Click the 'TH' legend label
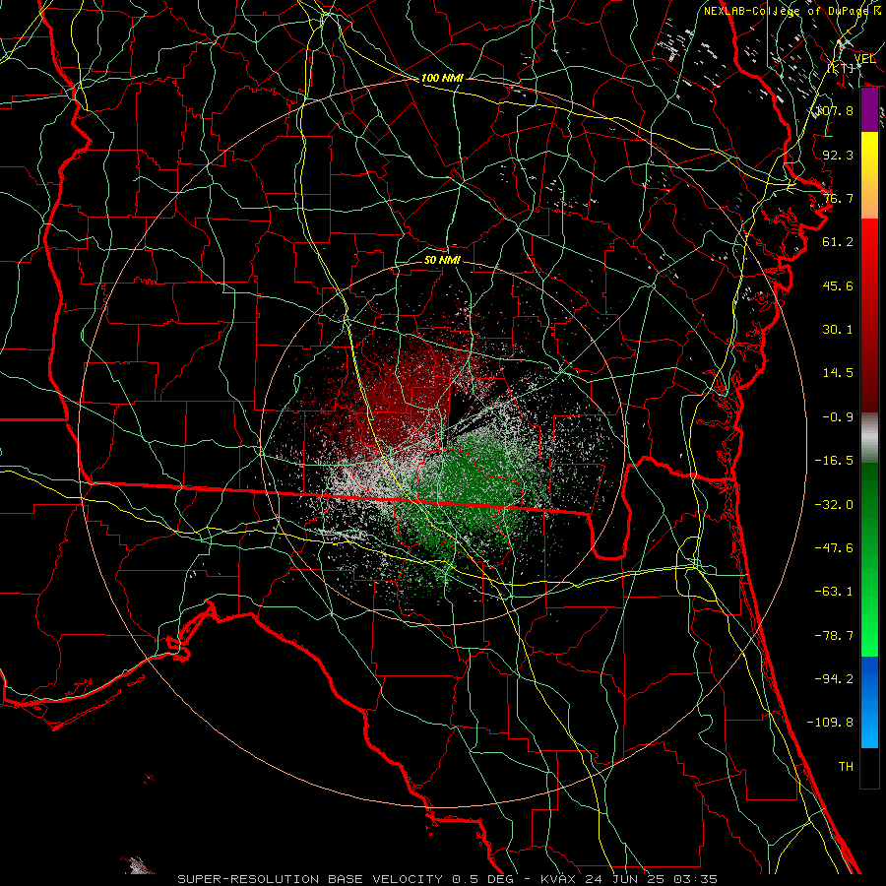Image resolution: width=886 pixels, height=886 pixels. [x=846, y=767]
